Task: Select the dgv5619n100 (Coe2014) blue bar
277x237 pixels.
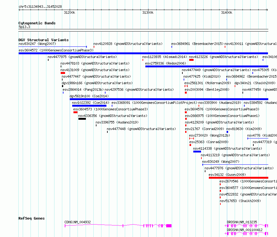Action: (169, 99)
